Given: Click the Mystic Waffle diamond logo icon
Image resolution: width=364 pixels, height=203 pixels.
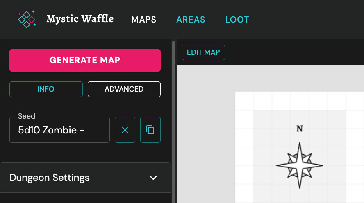Looking at the screenshot, I should (x=27, y=19).
